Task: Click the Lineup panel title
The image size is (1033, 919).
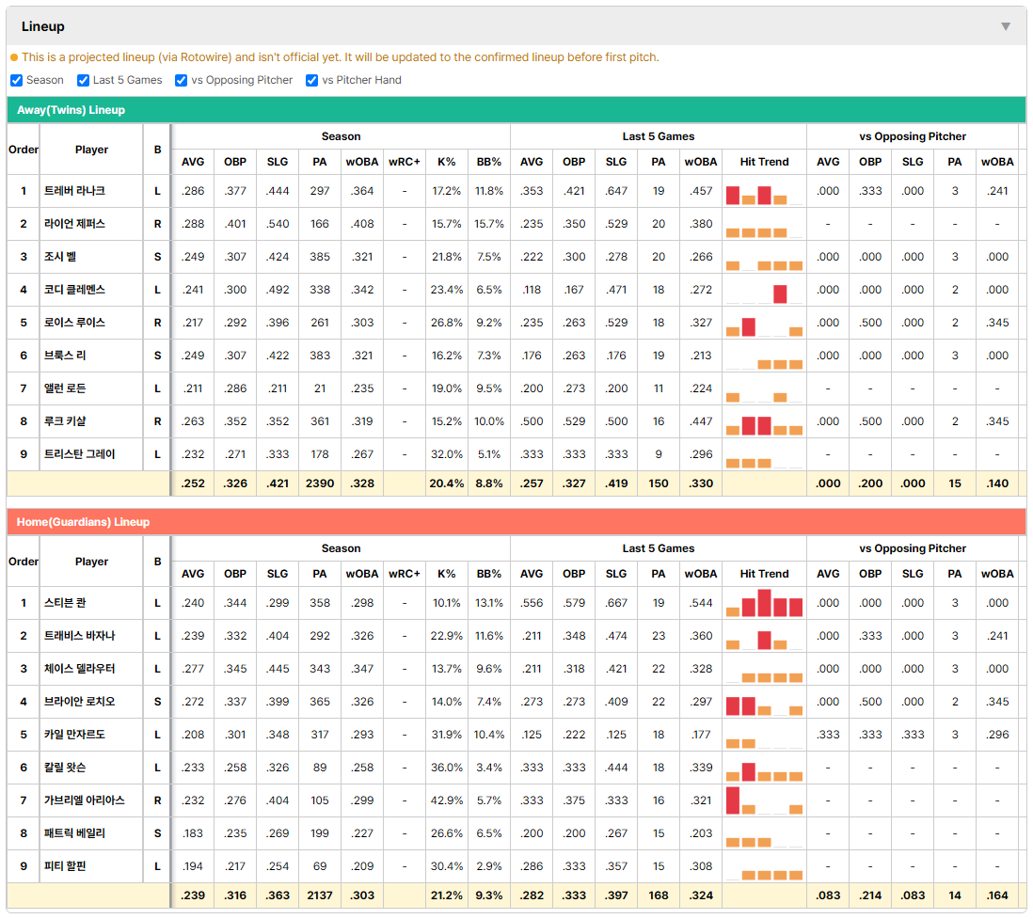Action: tap(43, 26)
